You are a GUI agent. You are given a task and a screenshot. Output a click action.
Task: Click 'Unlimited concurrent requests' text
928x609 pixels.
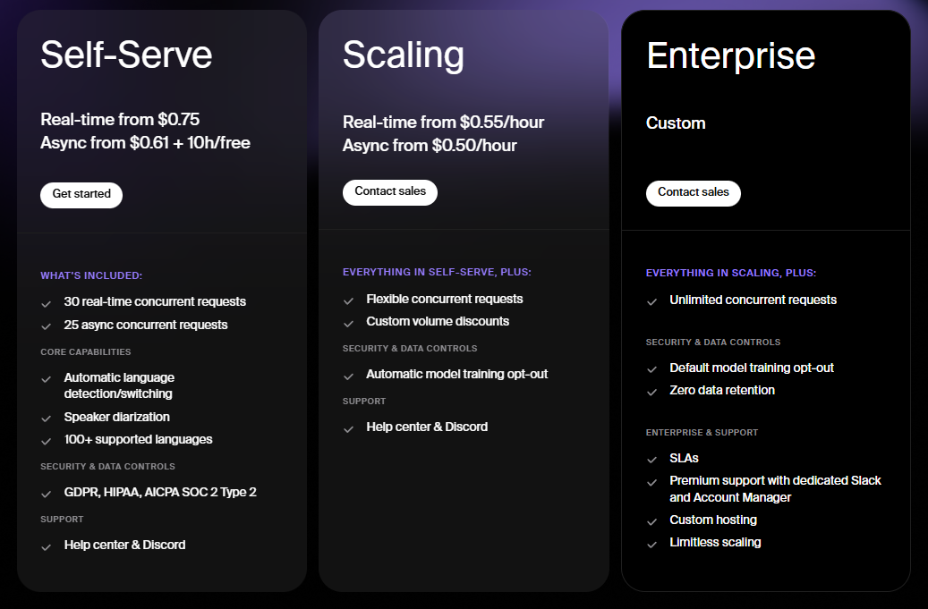tap(753, 300)
